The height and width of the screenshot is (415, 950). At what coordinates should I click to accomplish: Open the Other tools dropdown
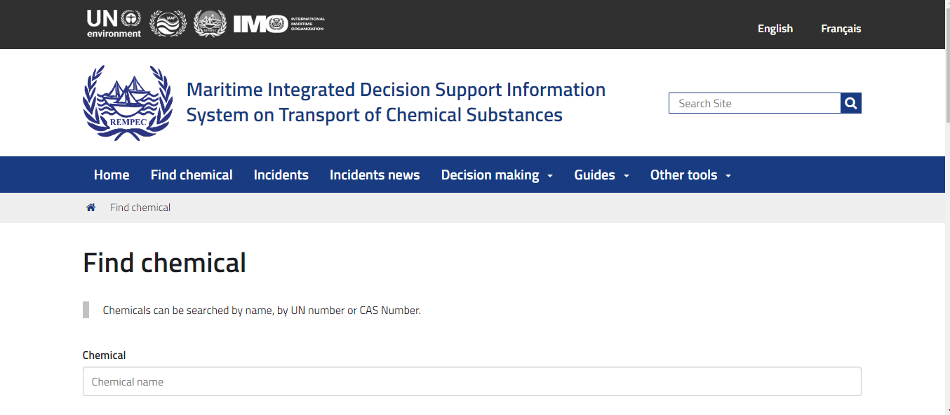690,175
